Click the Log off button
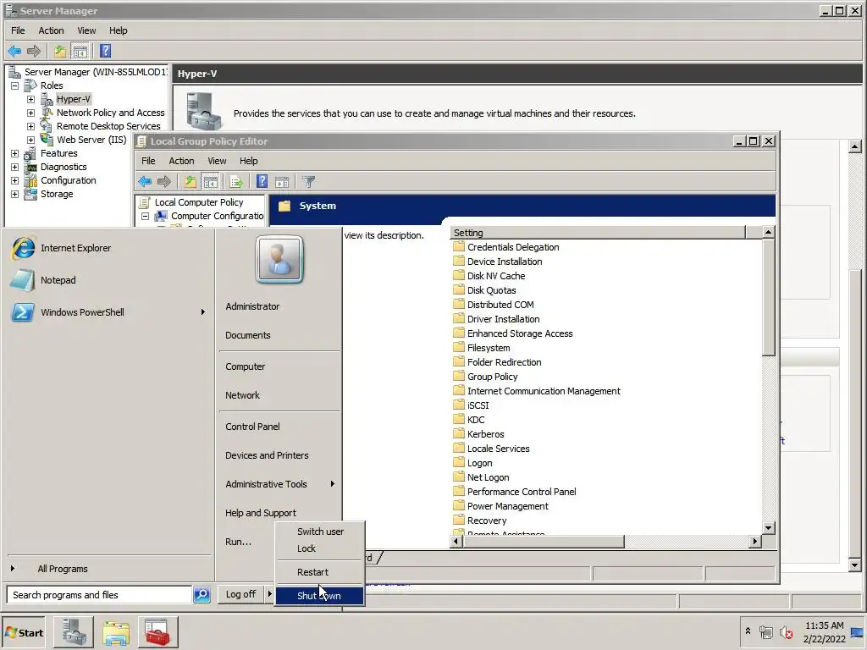 240,594
